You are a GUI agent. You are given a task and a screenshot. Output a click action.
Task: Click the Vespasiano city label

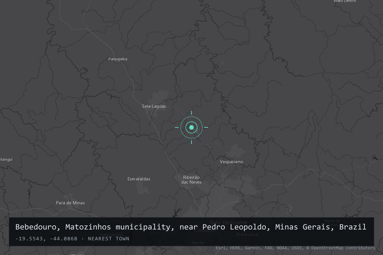[231, 162]
